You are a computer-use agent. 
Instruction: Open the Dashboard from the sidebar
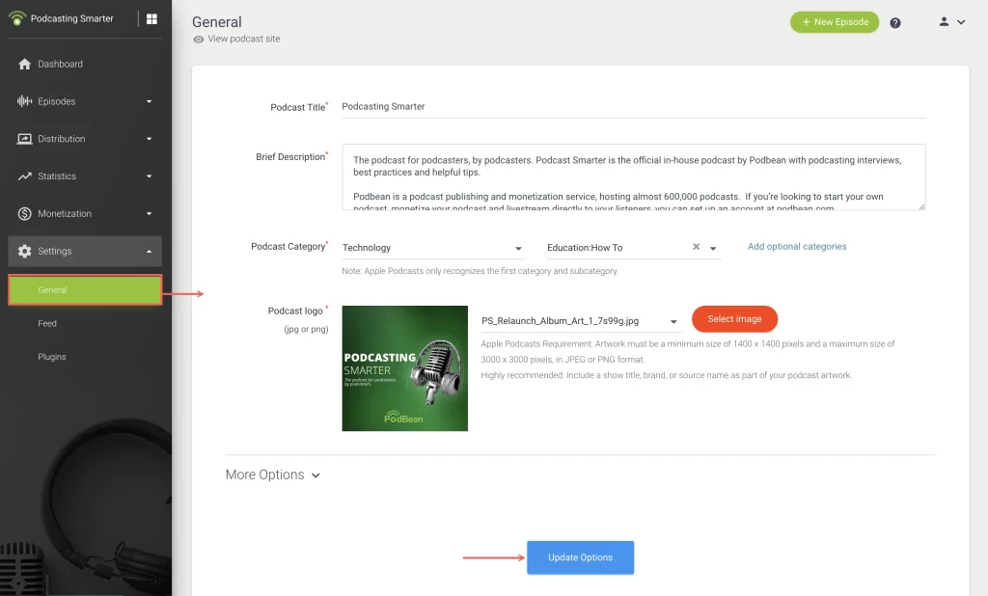coord(58,64)
